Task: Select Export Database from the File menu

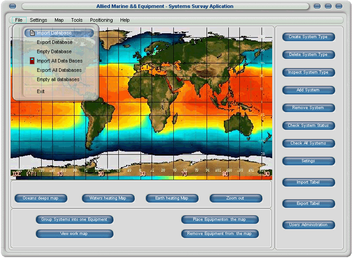Action: point(55,42)
